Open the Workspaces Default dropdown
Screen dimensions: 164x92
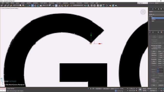point(159,3)
